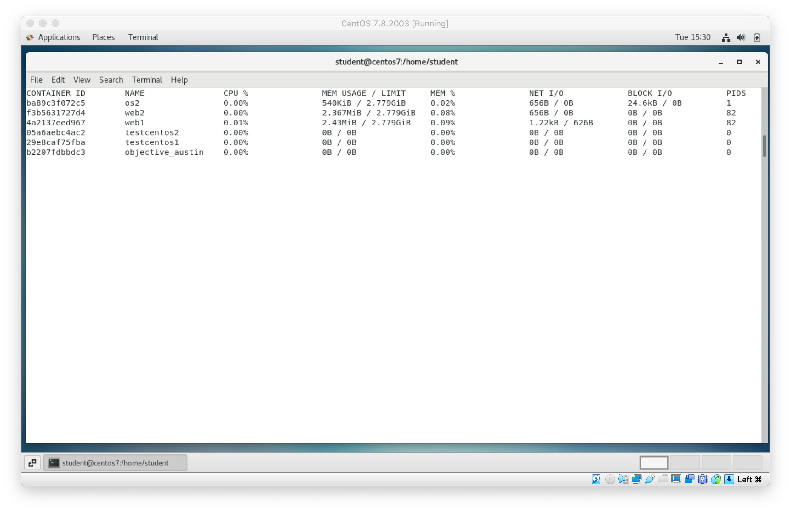
Task: Switch to the second workspace in switcher
Action: [x=685, y=462]
